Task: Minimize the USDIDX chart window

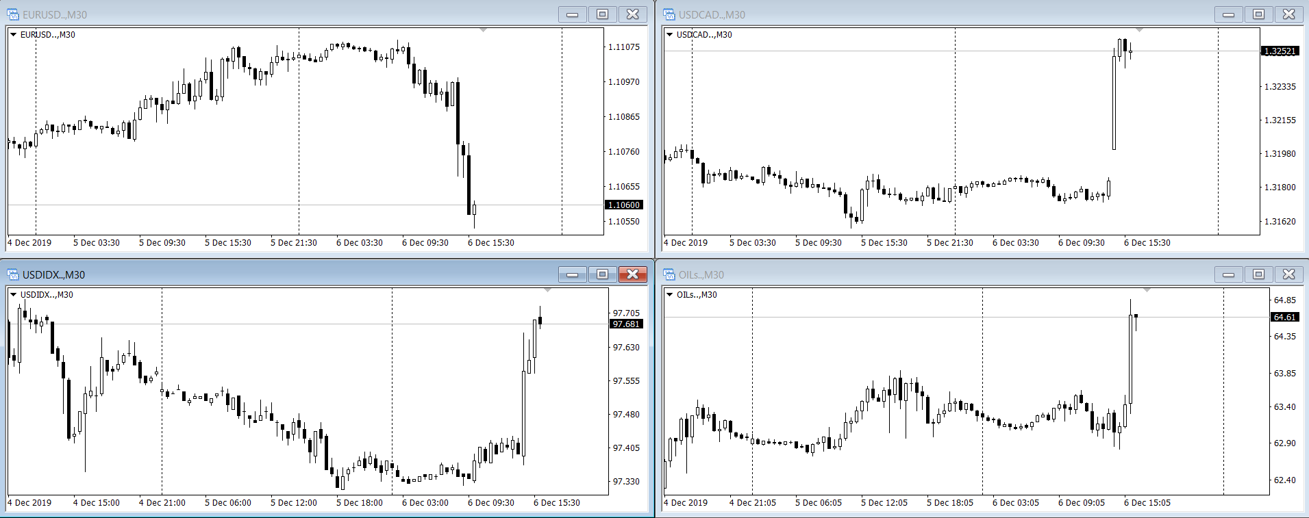Action: coord(573,274)
